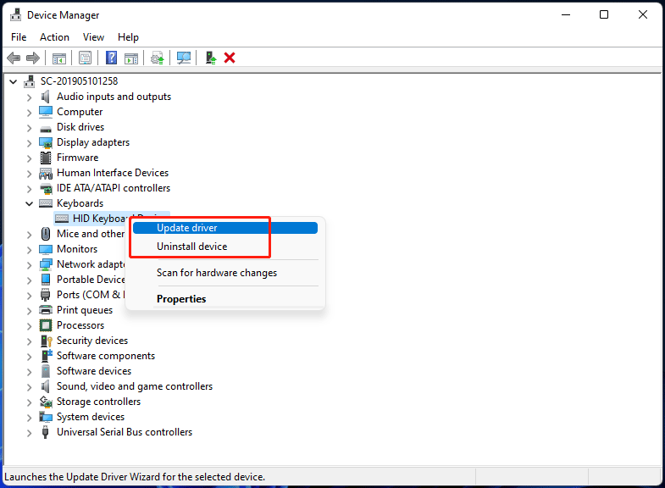Click Properties in the context menu
Screen dimensions: 665x488
pyautogui.click(x=181, y=299)
